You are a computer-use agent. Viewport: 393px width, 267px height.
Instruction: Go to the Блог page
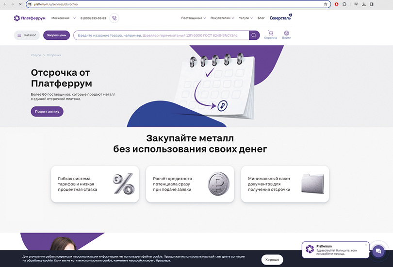click(261, 18)
